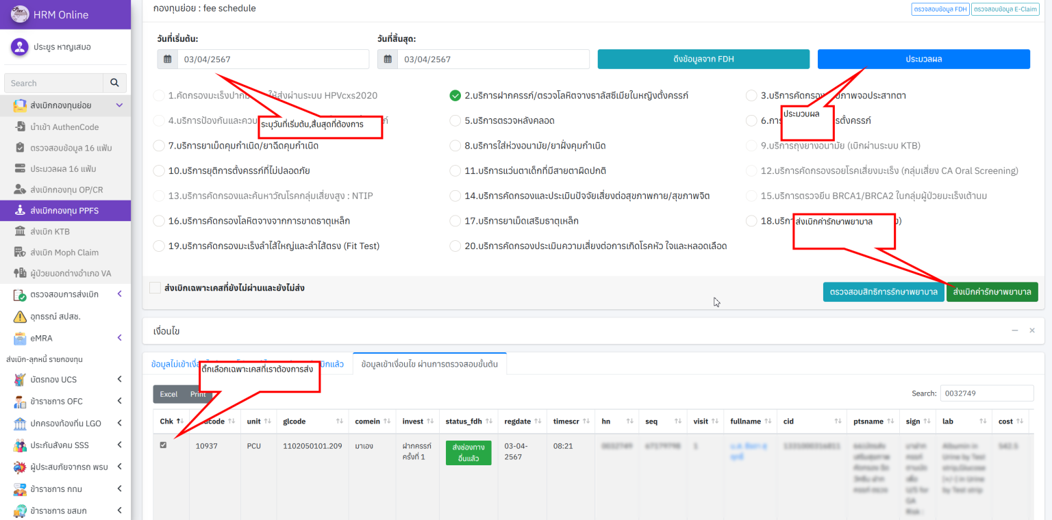1052x520 pixels.
Task: Click the calendar icon beside วันที่เริ่มต้น
Action: click(x=166, y=59)
